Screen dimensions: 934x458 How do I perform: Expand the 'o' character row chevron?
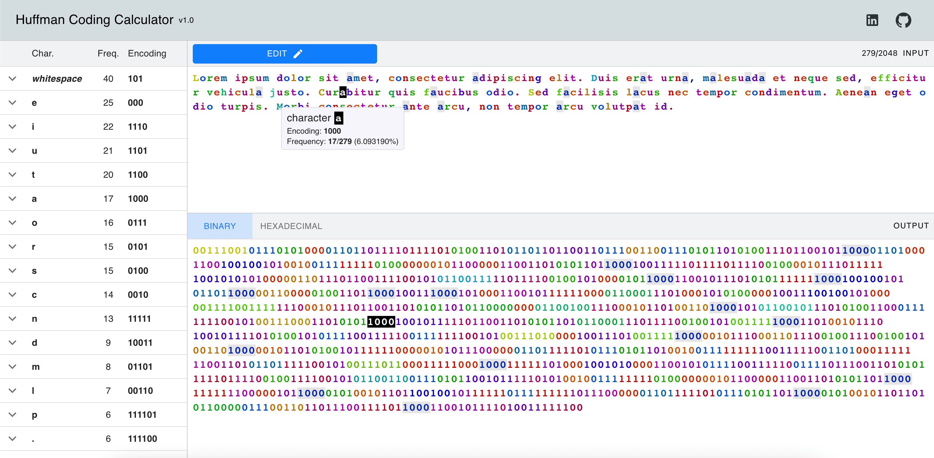click(12, 223)
